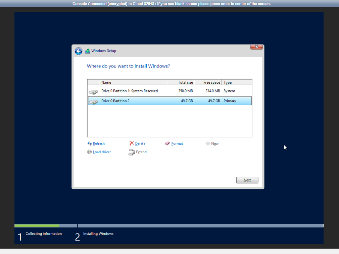Refresh the partition list
Viewport: 339px width, 254px height.
(x=99, y=143)
